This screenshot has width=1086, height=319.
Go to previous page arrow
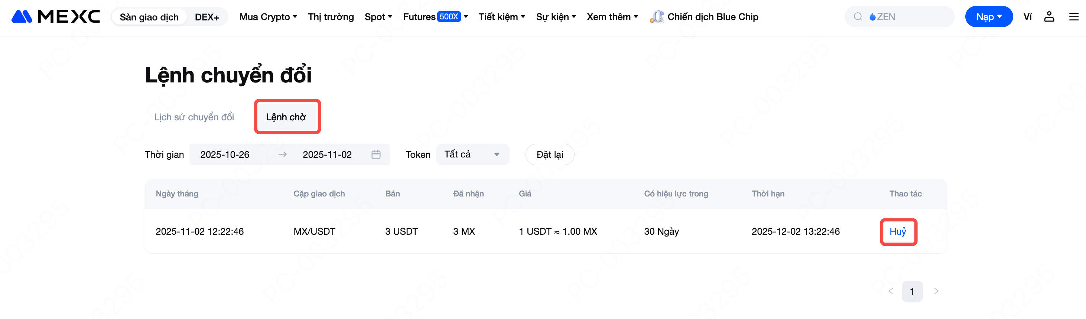click(x=890, y=291)
